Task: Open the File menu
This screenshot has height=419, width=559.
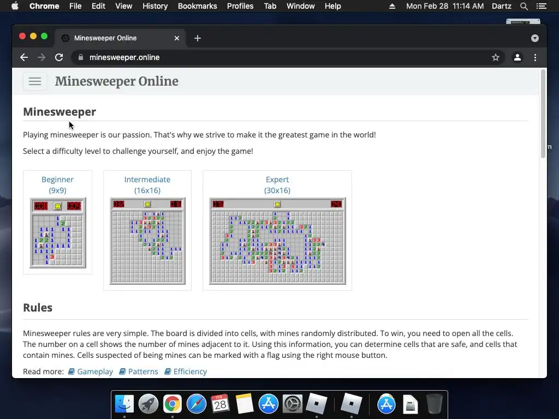Action: coord(75,6)
